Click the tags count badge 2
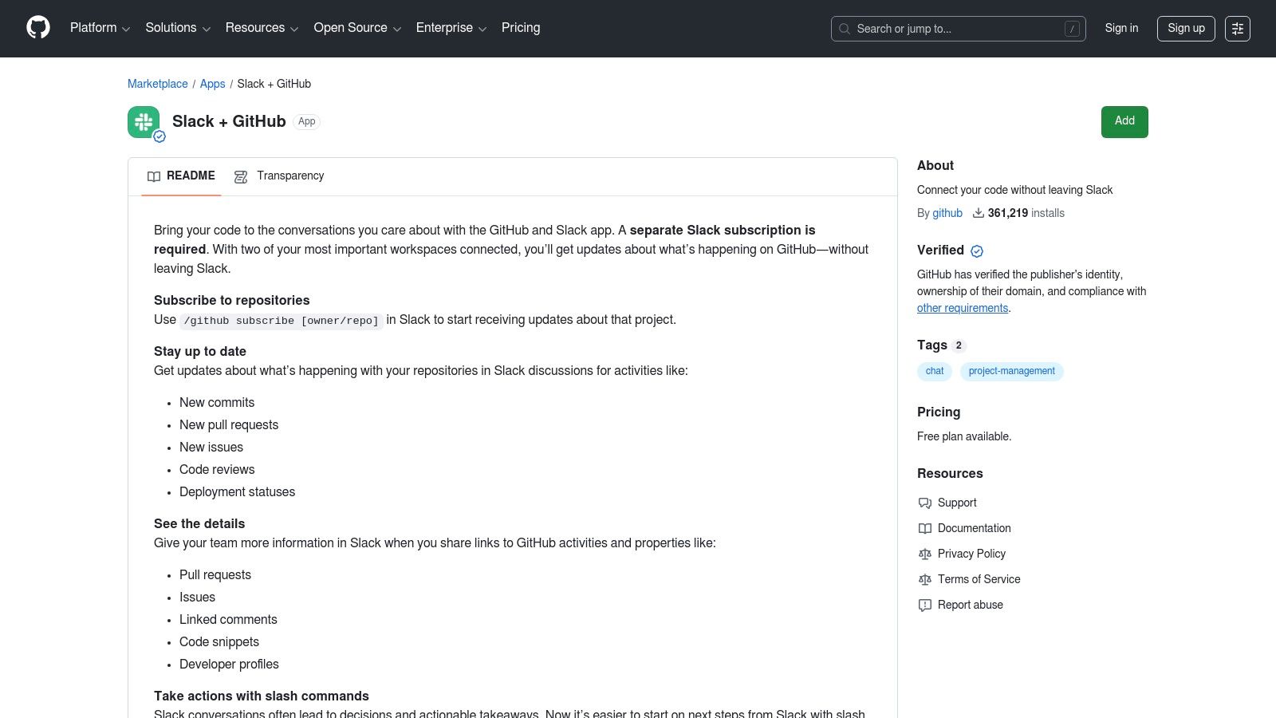1276x718 pixels. [959, 345]
